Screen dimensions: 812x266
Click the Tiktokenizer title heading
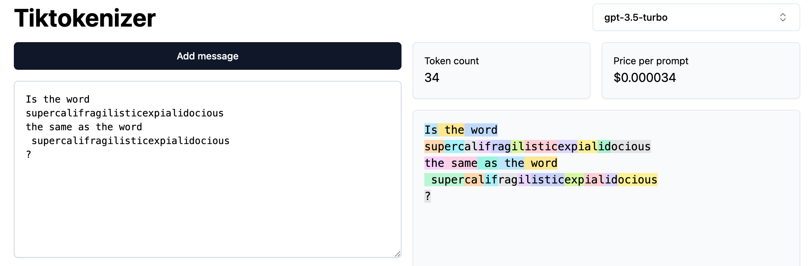85,18
